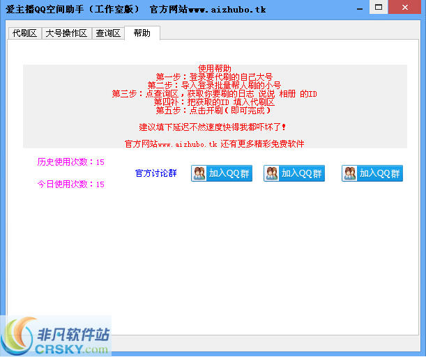Click the 第三步 query ID instruction line

point(214,93)
